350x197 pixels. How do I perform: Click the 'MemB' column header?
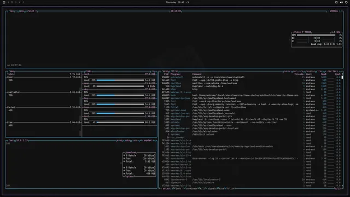click(324, 74)
